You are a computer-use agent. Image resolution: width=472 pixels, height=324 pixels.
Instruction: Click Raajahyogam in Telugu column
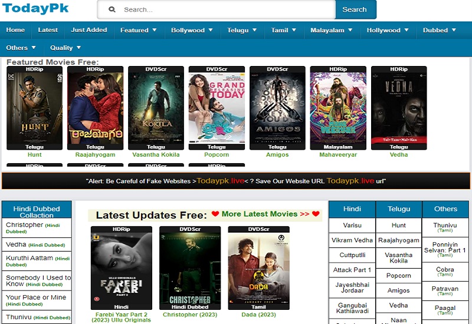pyautogui.click(x=399, y=240)
